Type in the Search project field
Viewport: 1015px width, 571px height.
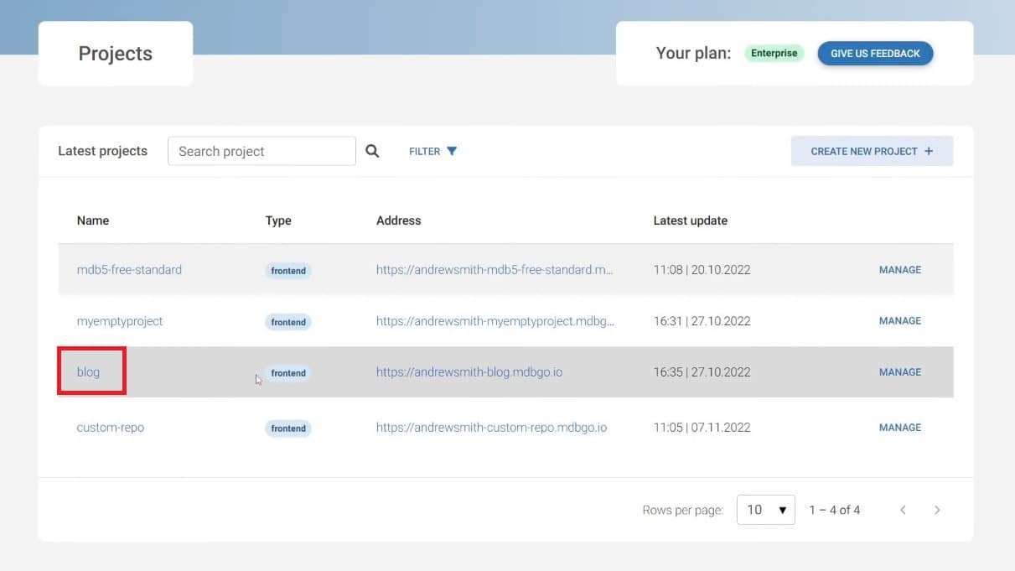click(x=262, y=152)
